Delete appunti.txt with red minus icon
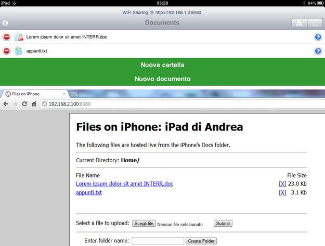The height and width of the screenshot is (246, 325). click(7, 51)
